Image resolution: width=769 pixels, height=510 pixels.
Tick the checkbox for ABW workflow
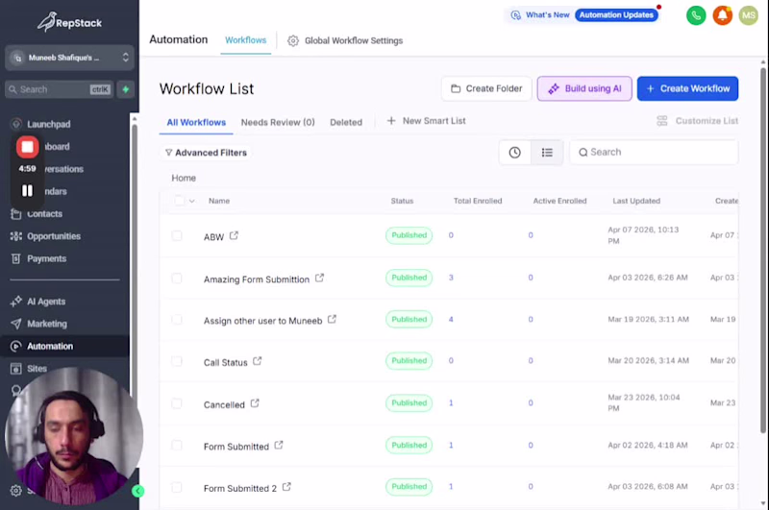click(x=177, y=235)
